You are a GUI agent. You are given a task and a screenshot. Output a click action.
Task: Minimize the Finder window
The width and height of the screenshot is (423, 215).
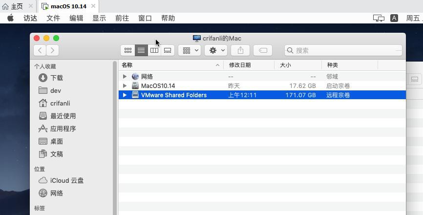pyautogui.click(x=46, y=38)
